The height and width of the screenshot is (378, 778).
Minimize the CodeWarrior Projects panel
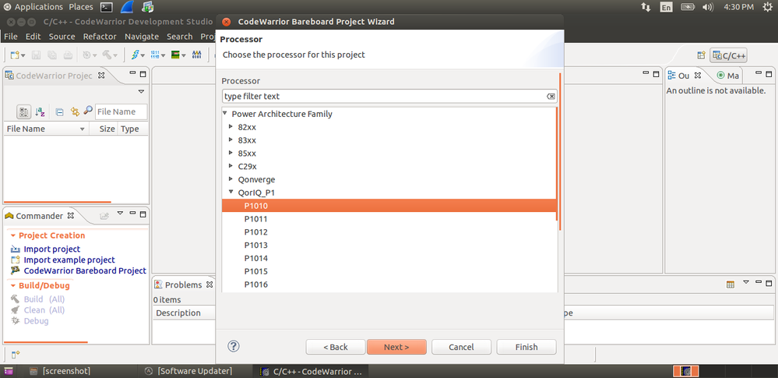(132, 73)
